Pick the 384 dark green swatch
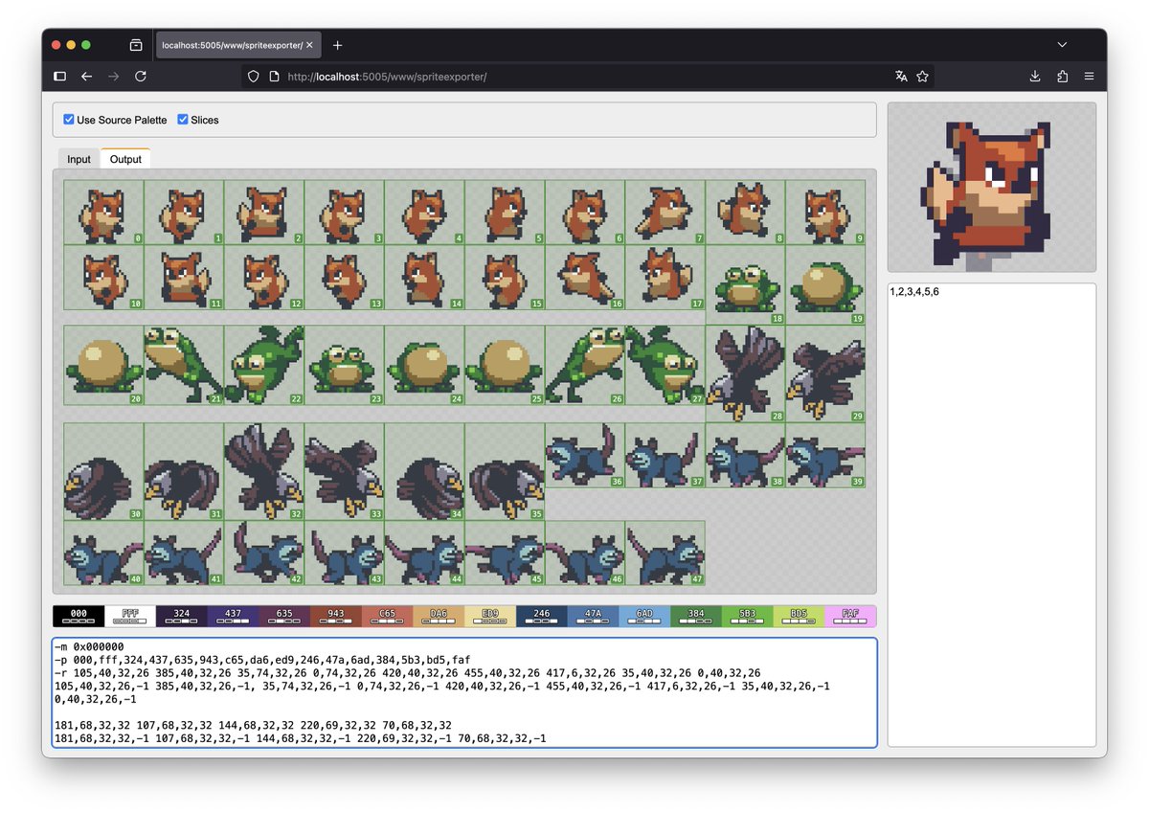The image size is (1149, 813). [696, 616]
